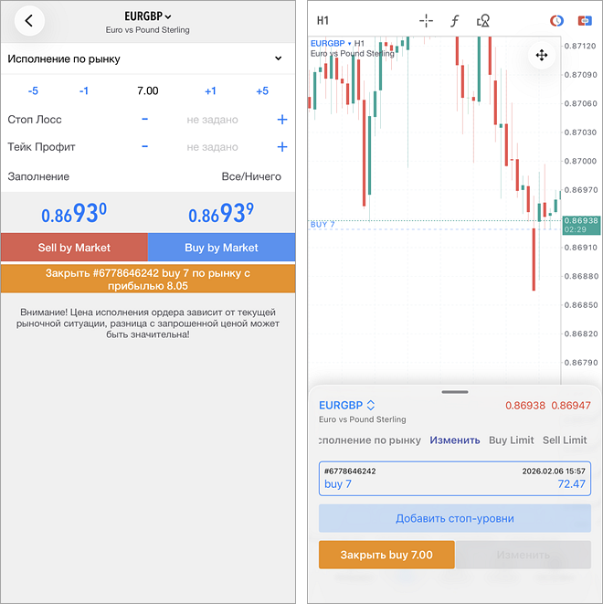Click the Закрыть buy 7.00 button
The image size is (603, 604).
[x=386, y=555]
